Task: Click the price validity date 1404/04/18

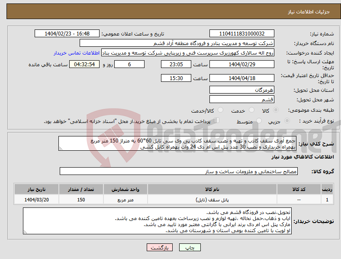Action: pyautogui.click(x=241, y=78)
